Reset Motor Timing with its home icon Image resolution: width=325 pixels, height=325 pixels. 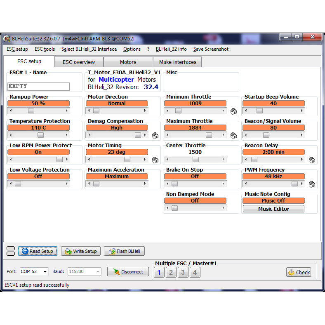tap(155, 160)
